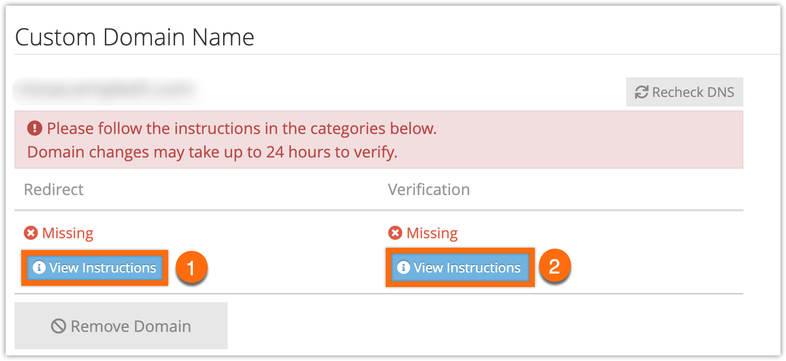Click the 24 hours verification notice text
The image size is (786, 361).
(x=212, y=152)
